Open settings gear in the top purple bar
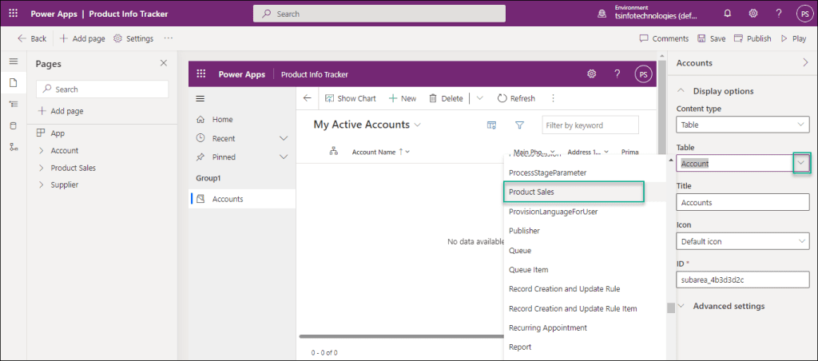 (752, 14)
